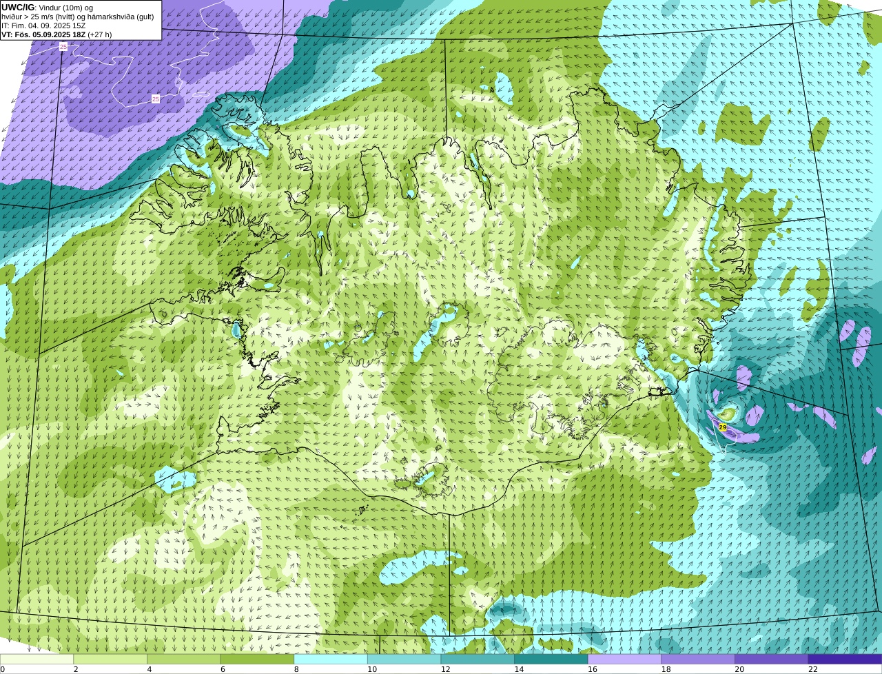
Task: Pick the 10–12 m/s legend color swatch
Action: pyautogui.click(x=404, y=659)
